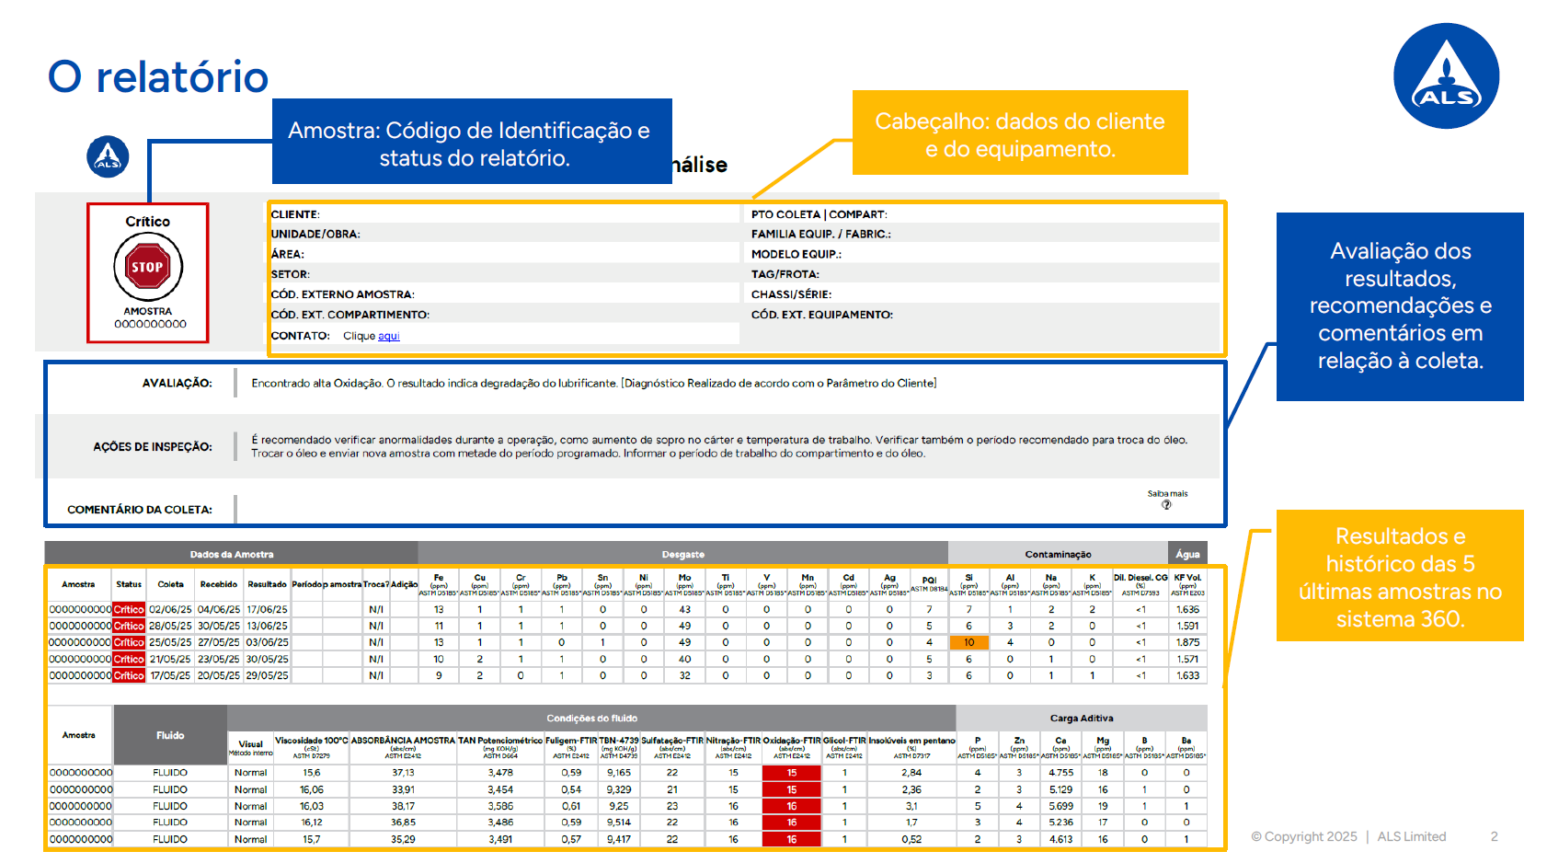Click the yellow Resultados e histórico callout

tap(1399, 576)
